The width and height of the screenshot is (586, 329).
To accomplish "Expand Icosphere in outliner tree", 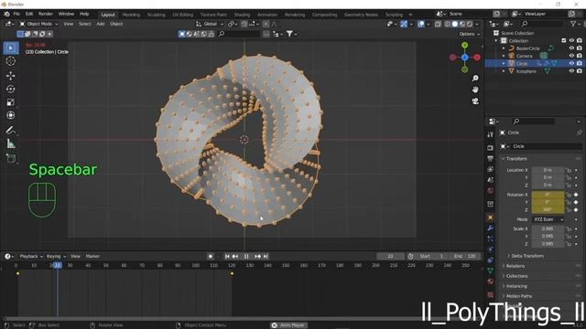I will (x=504, y=71).
